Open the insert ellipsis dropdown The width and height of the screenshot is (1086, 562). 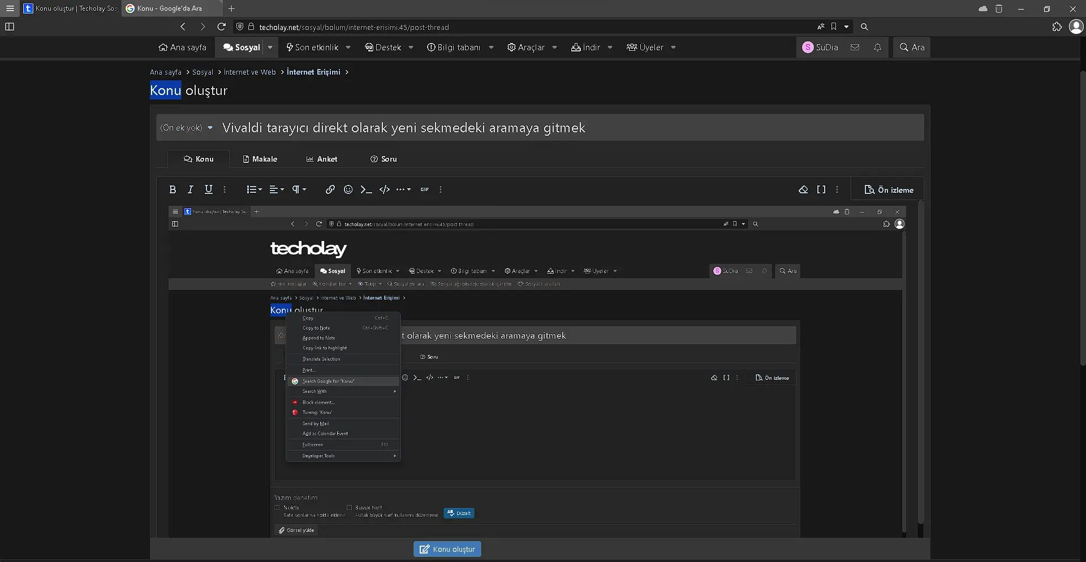(x=403, y=189)
